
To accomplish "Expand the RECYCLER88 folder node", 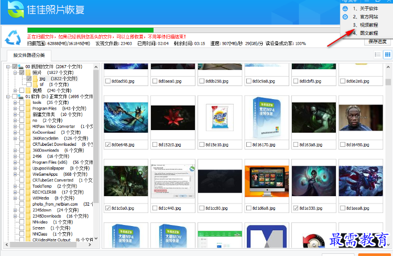I will pyautogui.click(x=15, y=192).
